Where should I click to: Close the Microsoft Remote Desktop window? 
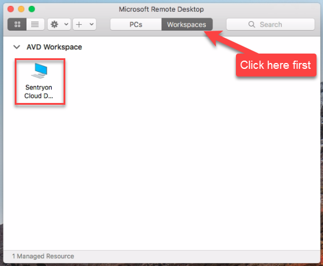point(11,9)
